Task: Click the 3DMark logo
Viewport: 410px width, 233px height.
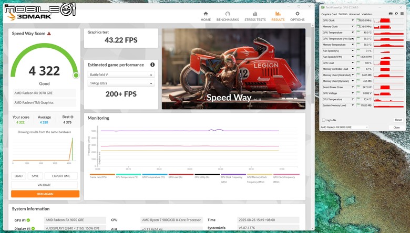Action: coord(29,16)
